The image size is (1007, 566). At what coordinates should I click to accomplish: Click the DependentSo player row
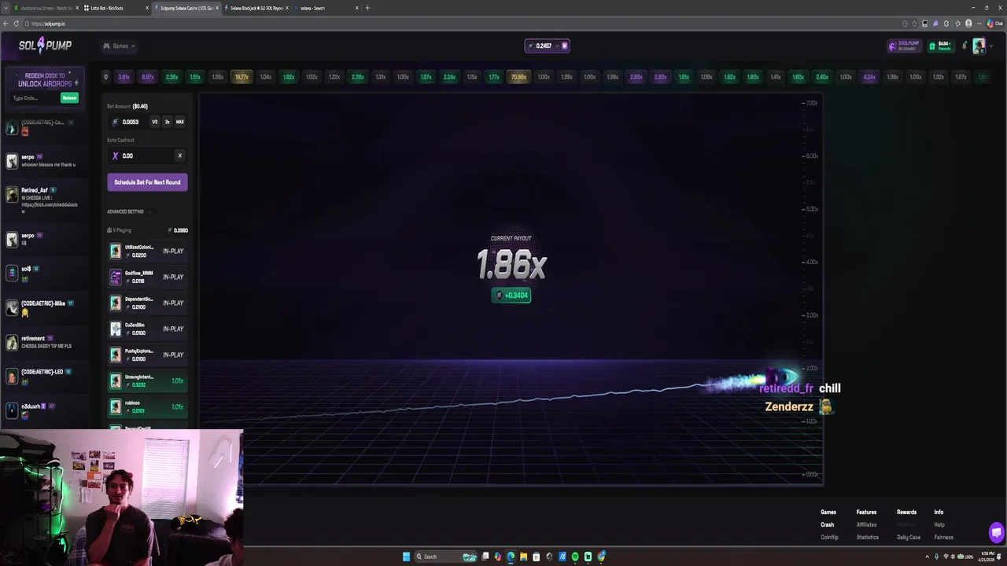pyautogui.click(x=147, y=303)
